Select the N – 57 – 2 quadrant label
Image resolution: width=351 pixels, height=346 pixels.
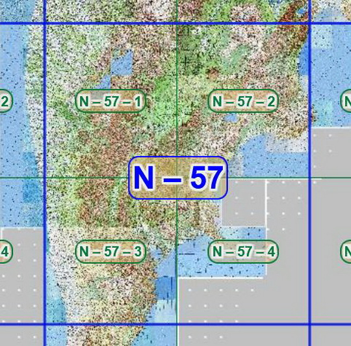[x=243, y=101]
